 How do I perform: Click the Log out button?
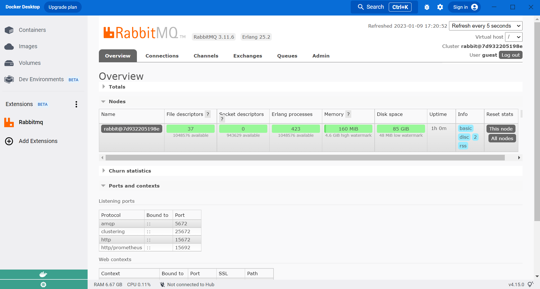[x=510, y=55]
